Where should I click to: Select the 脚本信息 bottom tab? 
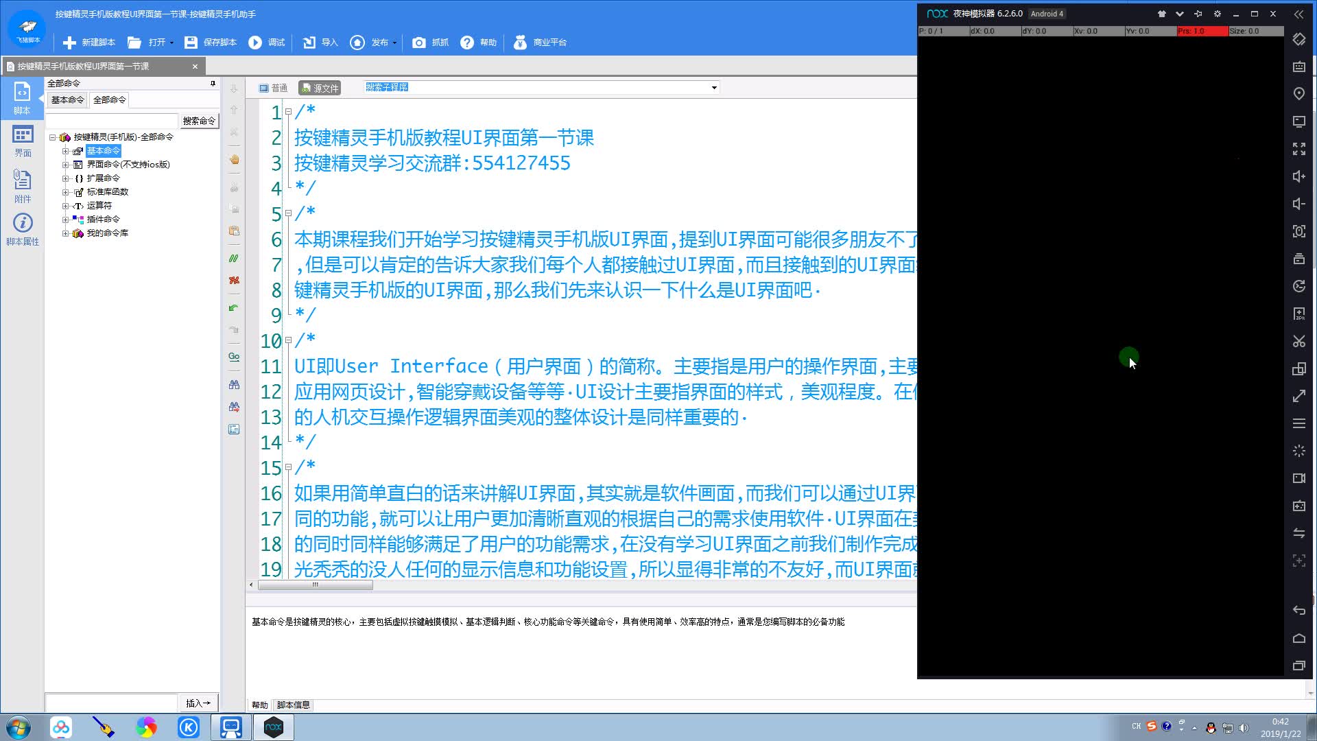pyautogui.click(x=294, y=705)
